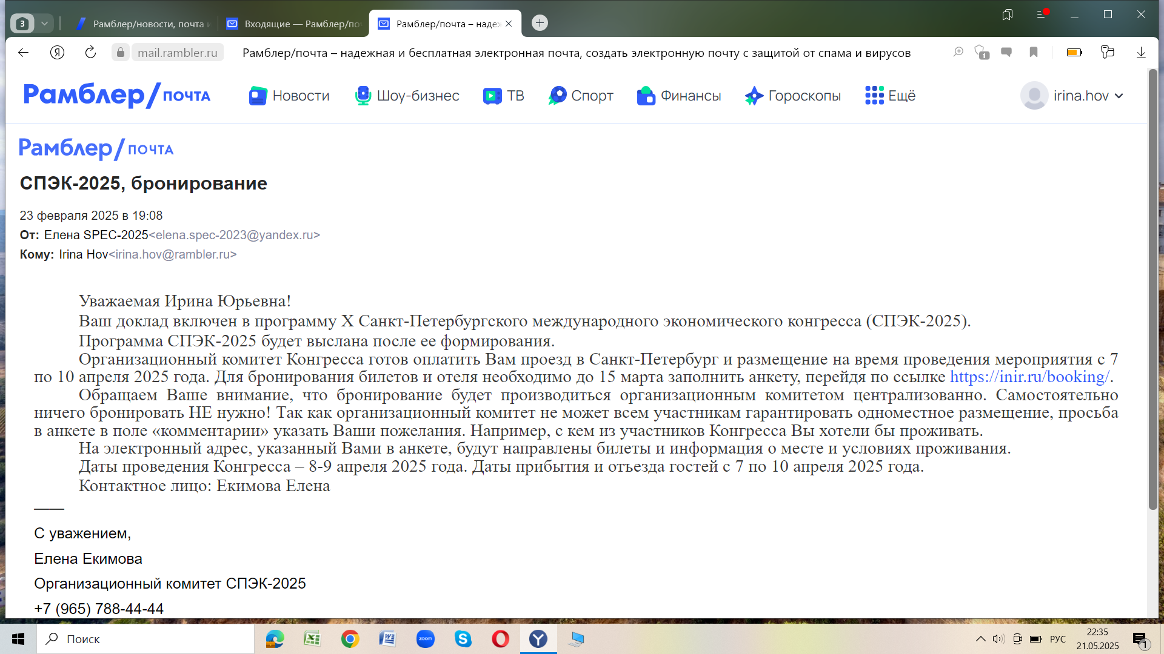1164x654 pixels.
Task: Open Microsoft Edge from taskbar
Action: point(275,639)
